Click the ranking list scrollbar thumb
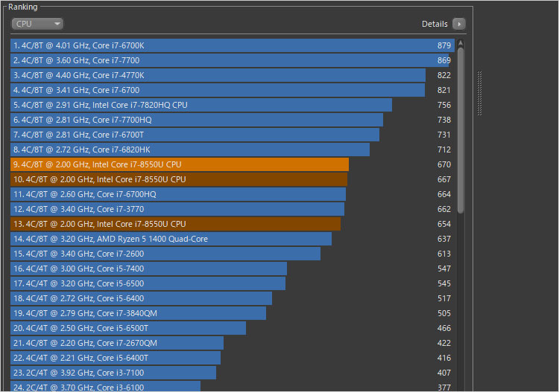 [x=461, y=130]
